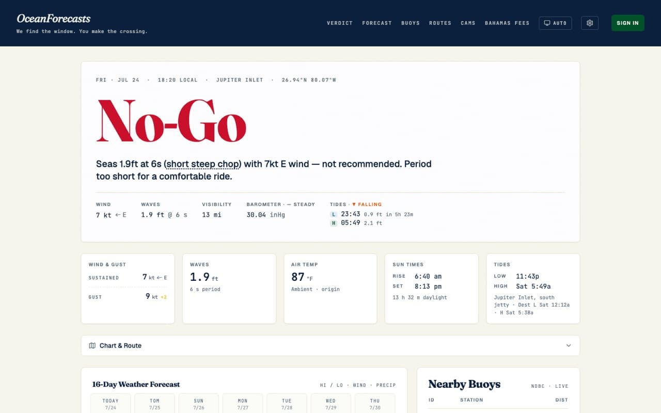
Task: Open the CAMS nav item
Action: pos(468,23)
